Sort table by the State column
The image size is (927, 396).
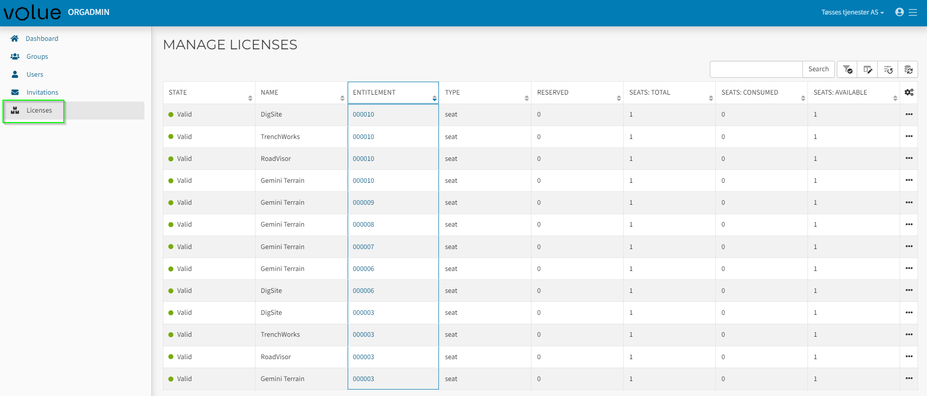[250, 98]
